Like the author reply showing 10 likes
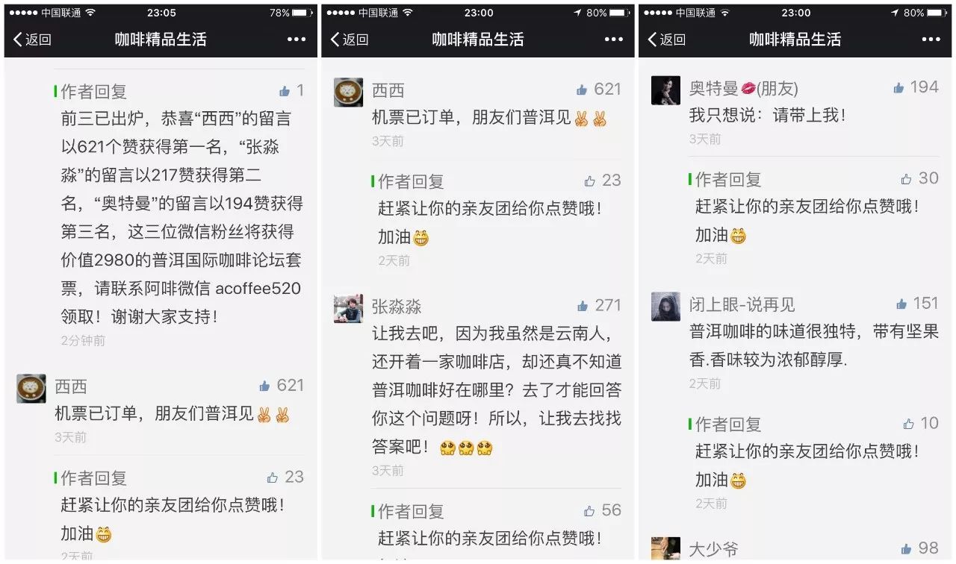Image resolution: width=956 pixels, height=564 pixels. [x=908, y=424]
